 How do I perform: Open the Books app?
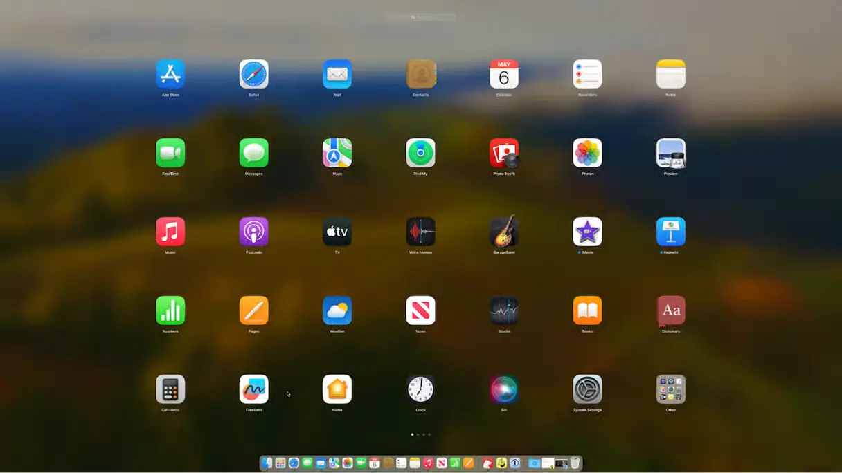point(587,310)
